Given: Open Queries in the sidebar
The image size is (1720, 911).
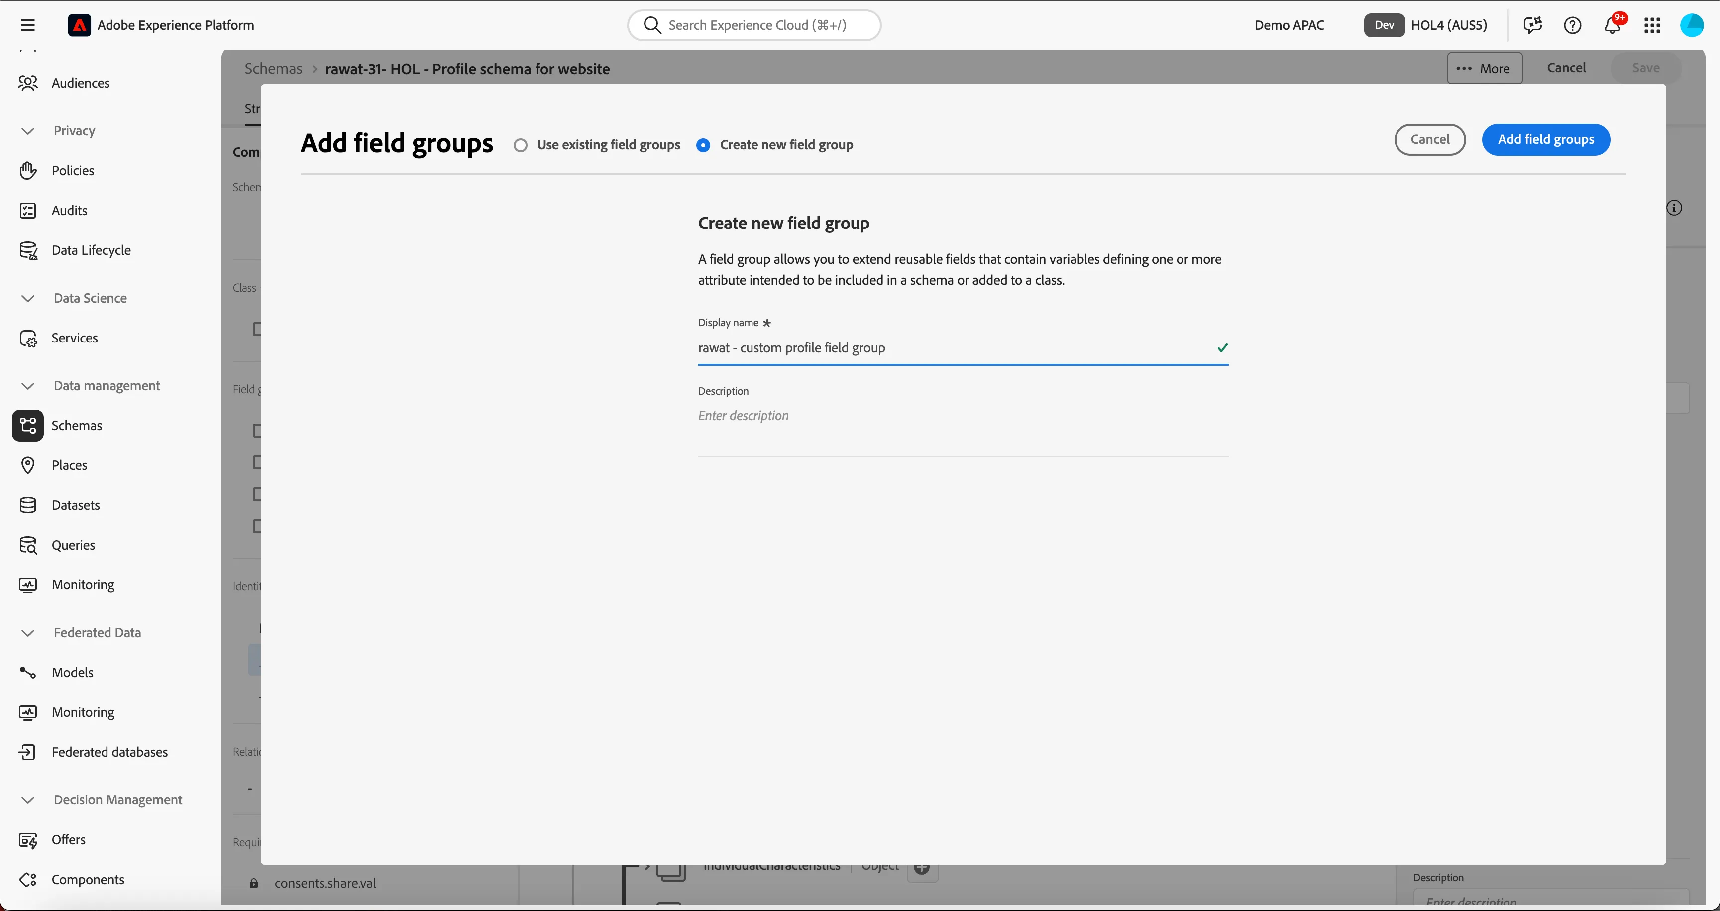Looking at the screenshot, I should 73,545.
